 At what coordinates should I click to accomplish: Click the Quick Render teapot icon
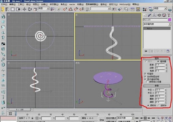click(170, 10)
